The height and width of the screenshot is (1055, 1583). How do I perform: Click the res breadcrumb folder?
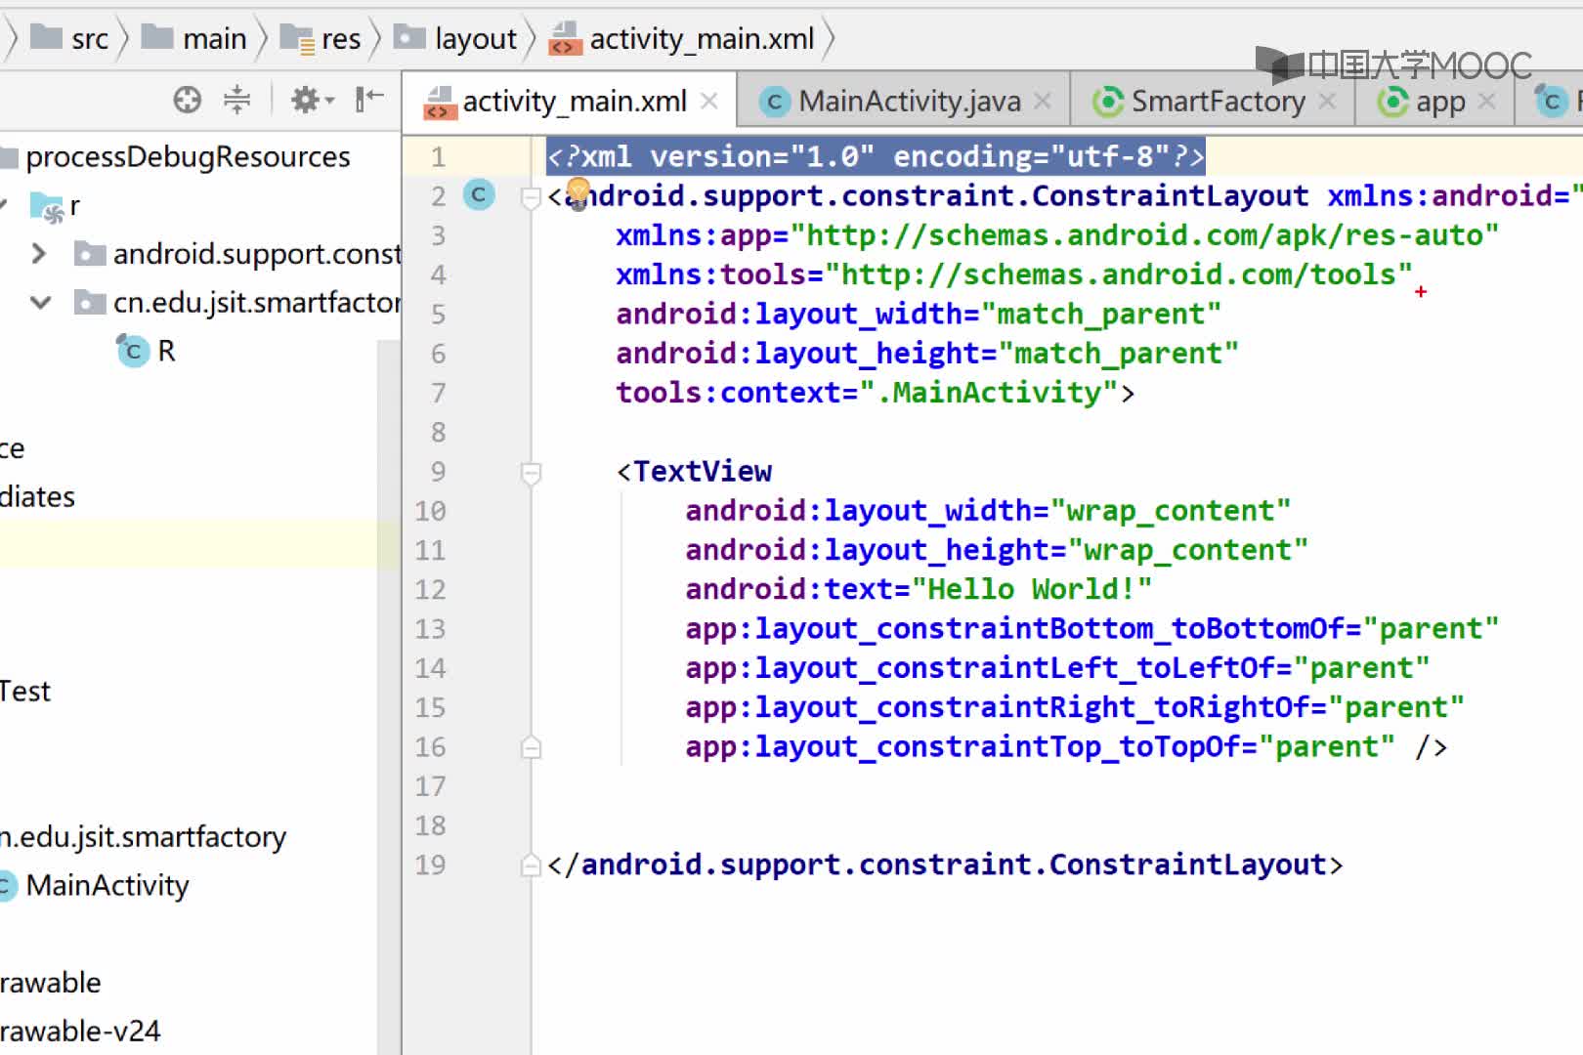(320, 38)
